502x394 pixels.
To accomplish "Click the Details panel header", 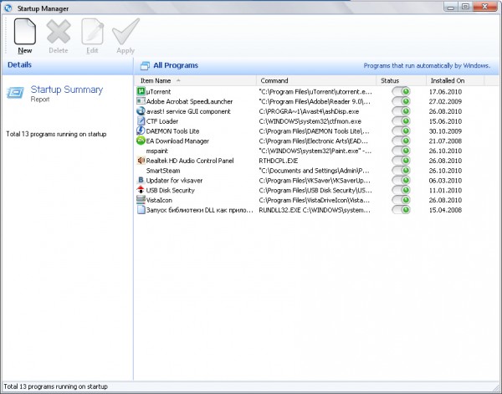I will pos(67,65).
